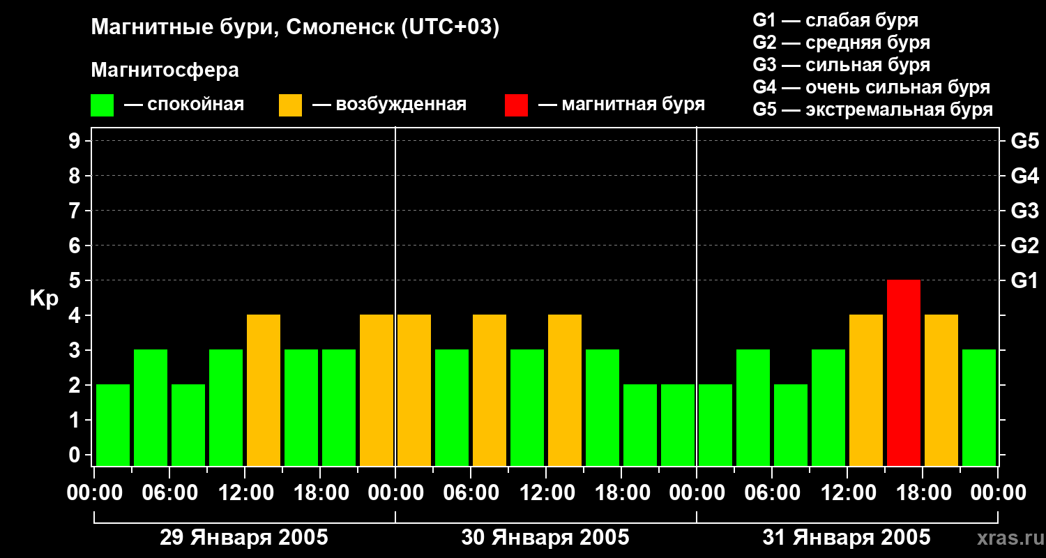Click legend line 'G1 — слабая буря'
This screenshot has height=558, width=1046.
[x=835, y=20]
